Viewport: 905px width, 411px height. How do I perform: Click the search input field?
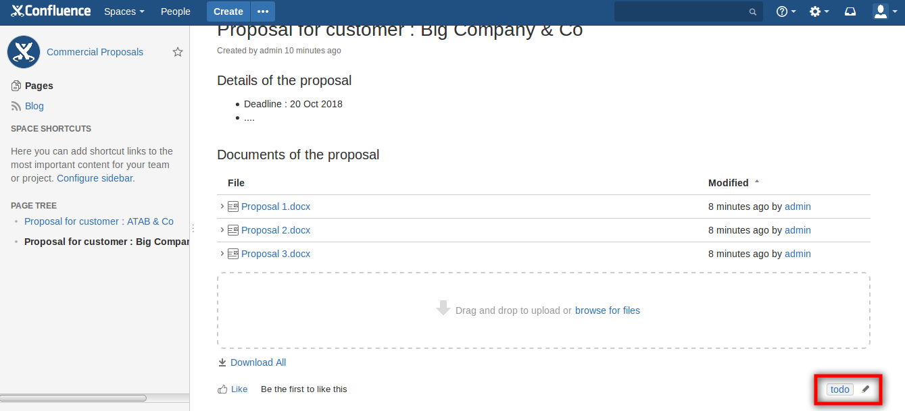(x=683, y=11)
